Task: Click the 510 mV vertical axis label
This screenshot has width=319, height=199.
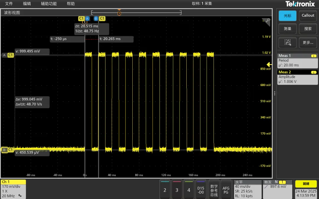Action: [266, 101]
